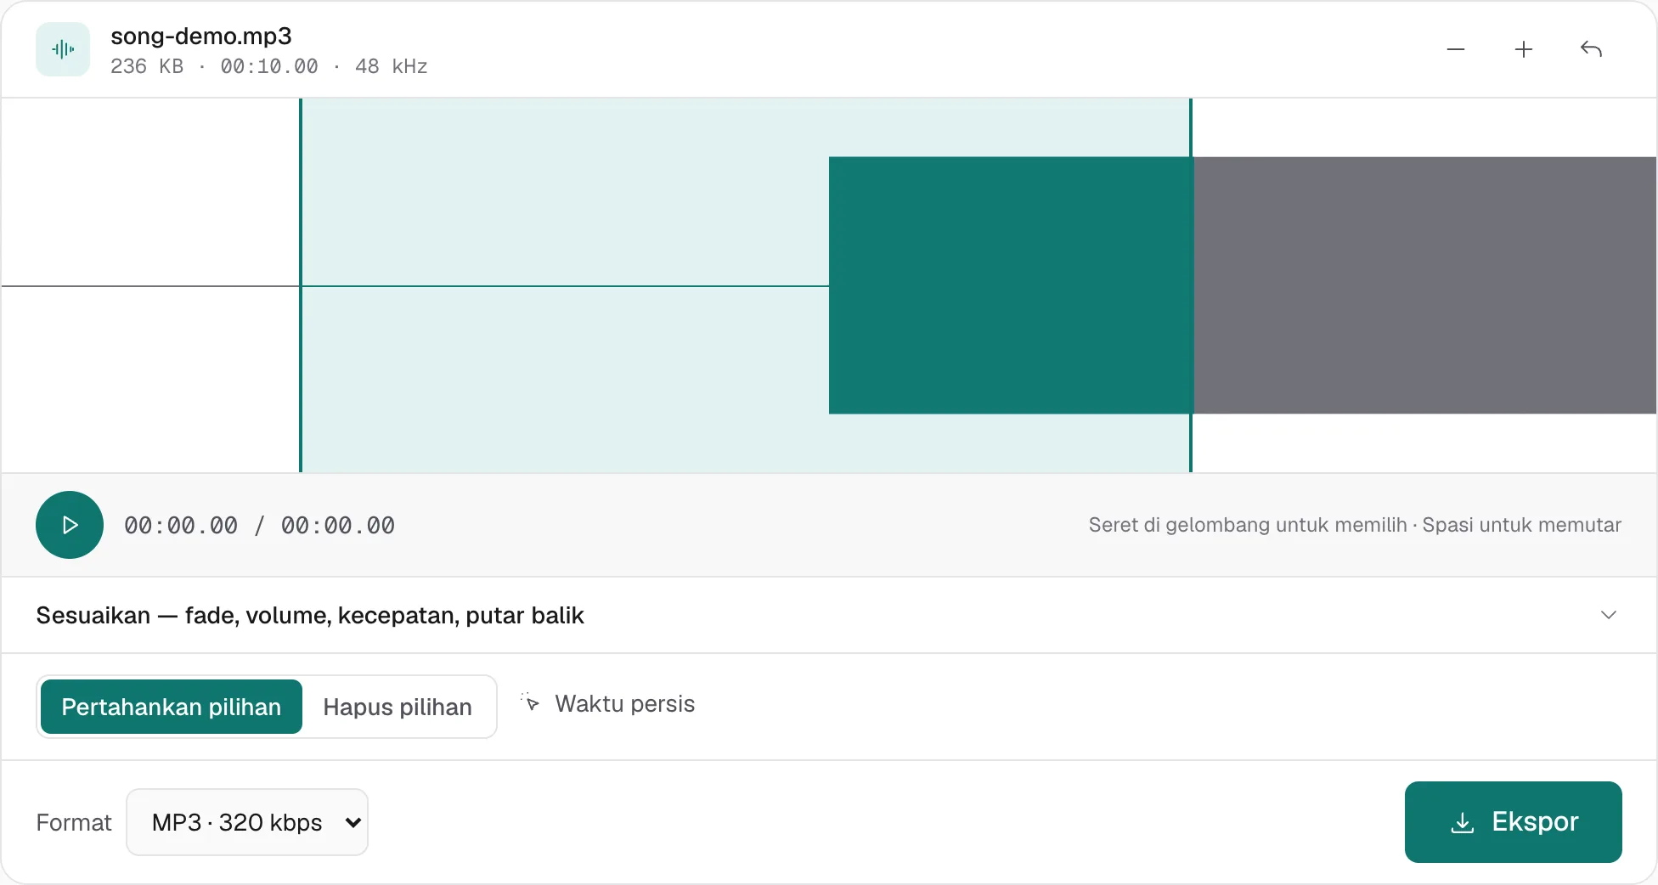Expand the Sesuaikan section chevron

(1609, 615)
